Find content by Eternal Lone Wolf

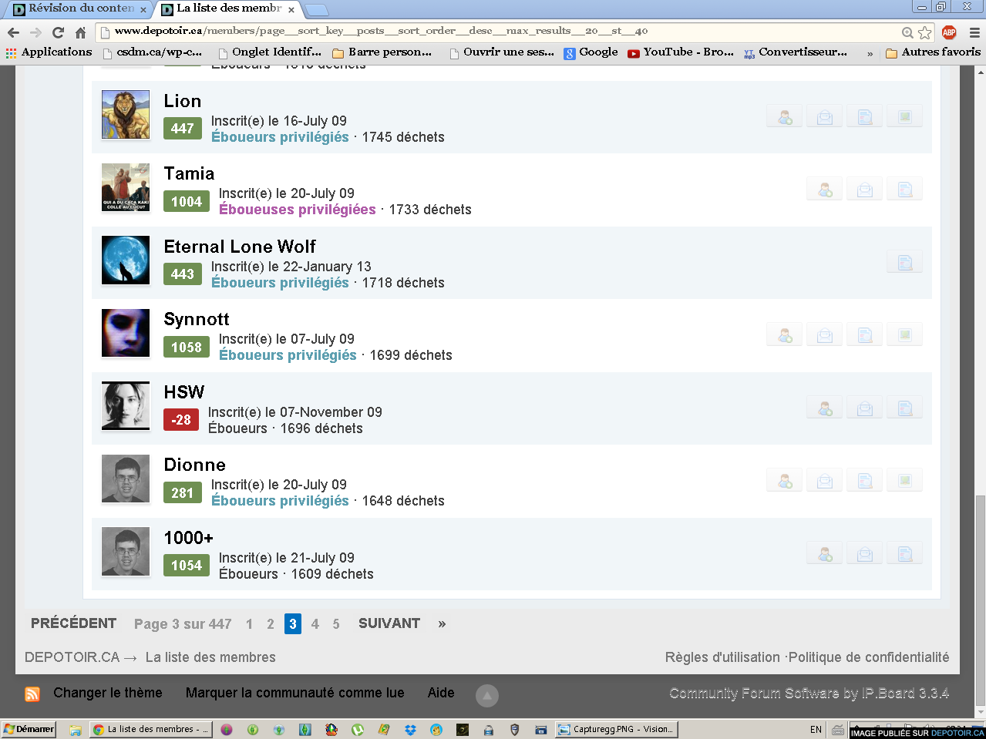905,263
